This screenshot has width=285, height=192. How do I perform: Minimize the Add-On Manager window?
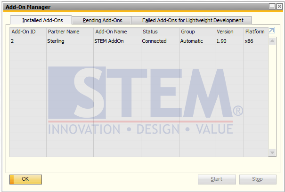click(x=272, y=7)
